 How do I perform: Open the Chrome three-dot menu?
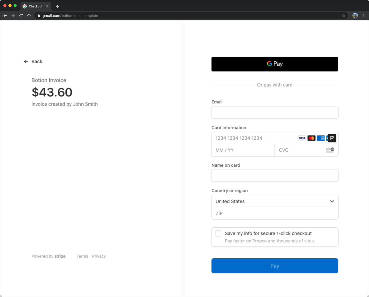click(363, 16)
